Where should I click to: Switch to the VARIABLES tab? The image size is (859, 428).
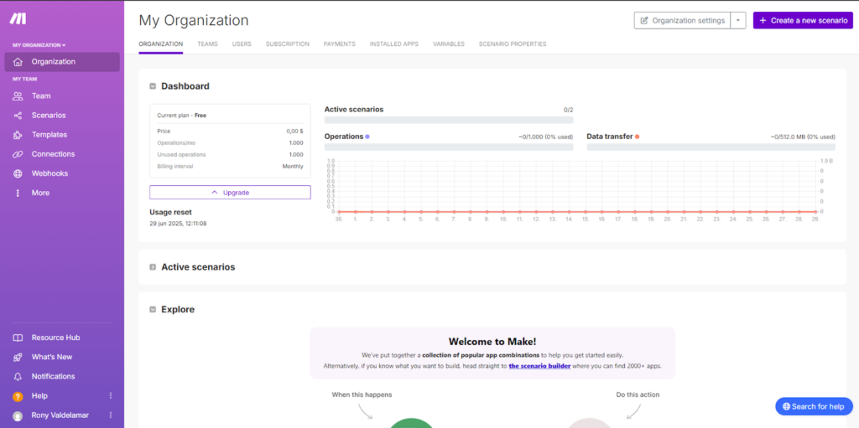point(449,44)
